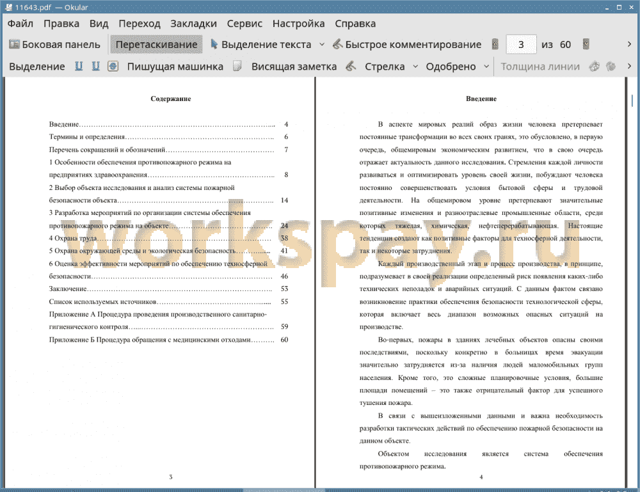Click the paragraph starting with Во-первых

481,371
